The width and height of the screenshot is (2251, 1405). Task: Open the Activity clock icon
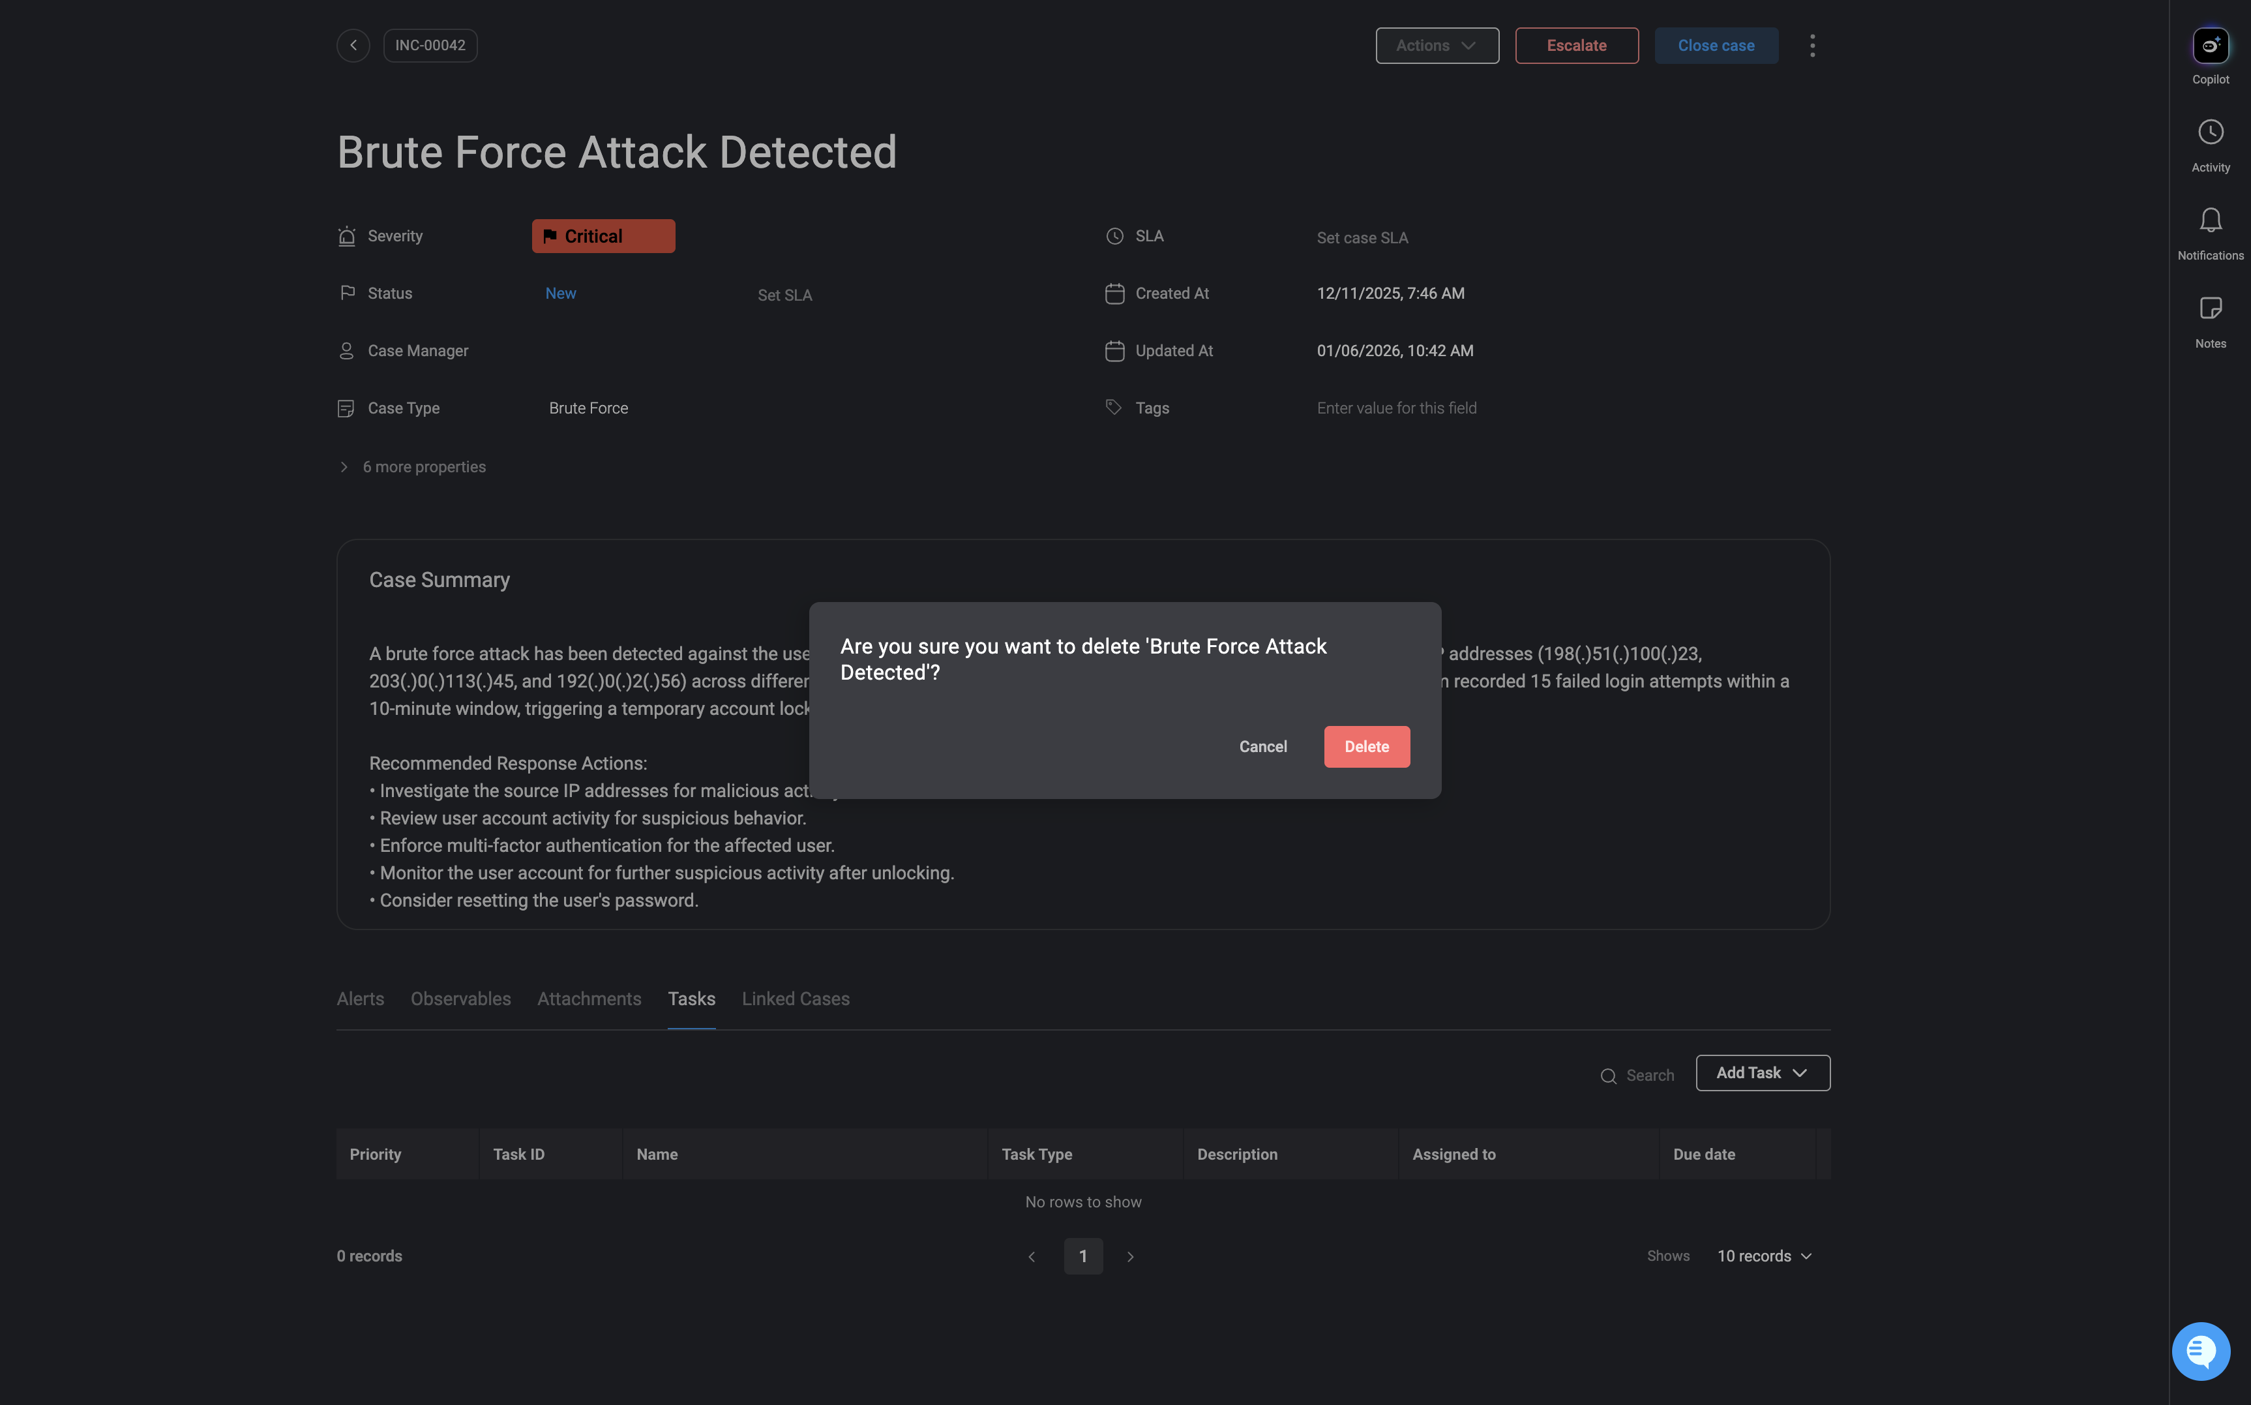point(2210,132)
